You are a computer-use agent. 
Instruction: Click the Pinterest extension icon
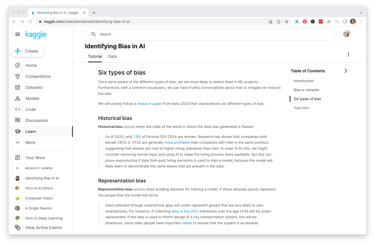(305, 22)
